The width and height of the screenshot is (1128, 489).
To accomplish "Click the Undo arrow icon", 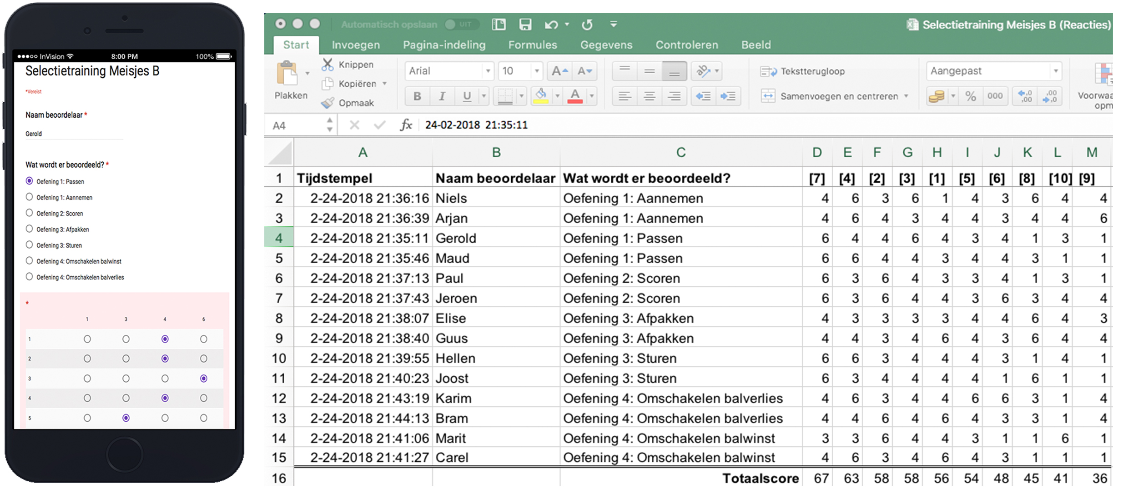I will pos(551,25).
